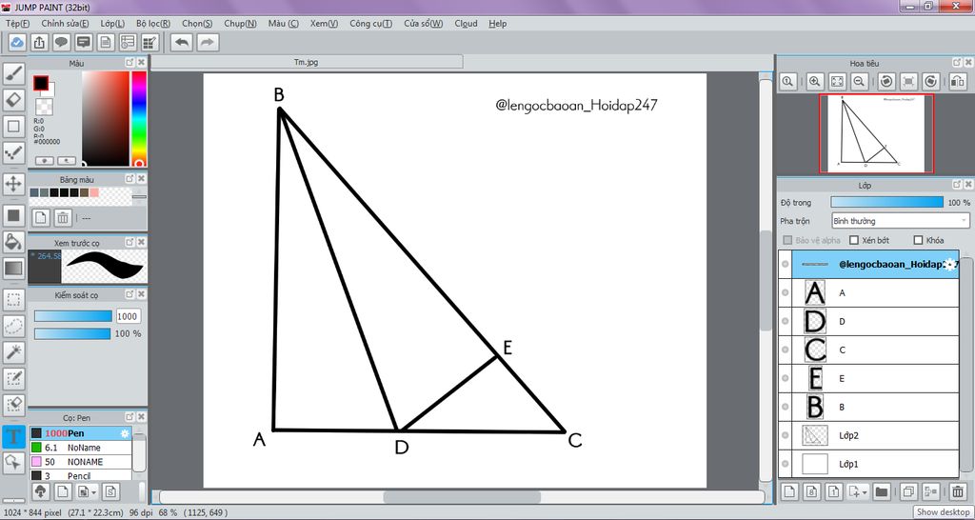Zoom in using the Navigator panel
This screenshot has width=975, height=520.
814,81
